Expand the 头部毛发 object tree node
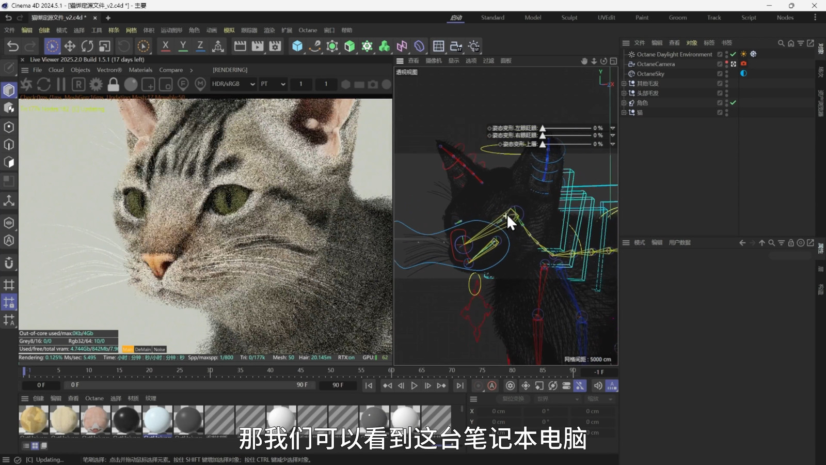Screen dimensions: 826x465 [624, 94]
